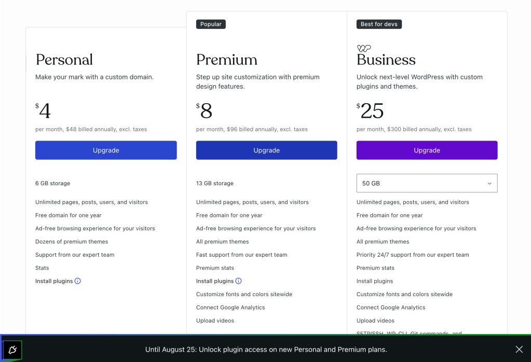Screen dimensions: 531x362
Task: Upgrade to the Personal plan
Action: 106,150
